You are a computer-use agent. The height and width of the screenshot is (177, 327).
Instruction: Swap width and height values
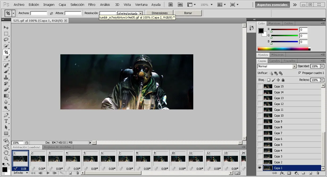[51, 13]
